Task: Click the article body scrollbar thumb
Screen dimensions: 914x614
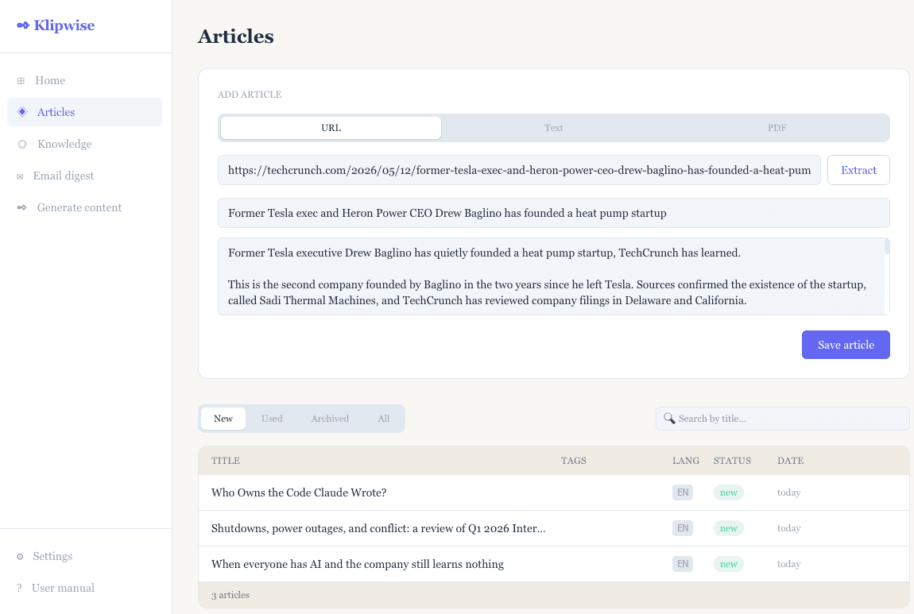Action: pyautogui.click(x=887, y=246)
